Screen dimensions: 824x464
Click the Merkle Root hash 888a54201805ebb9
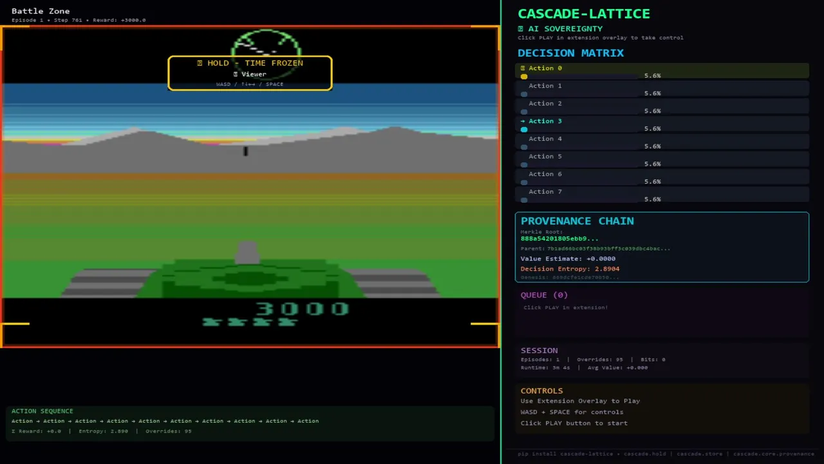pyautogui.click(x=559, y=238)
